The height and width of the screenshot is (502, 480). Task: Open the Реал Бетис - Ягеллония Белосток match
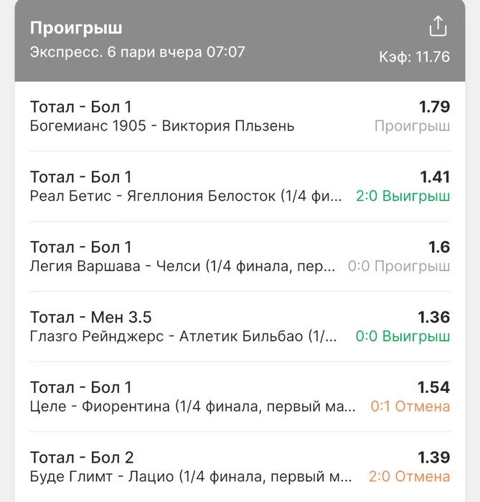(x=240, y=186)
